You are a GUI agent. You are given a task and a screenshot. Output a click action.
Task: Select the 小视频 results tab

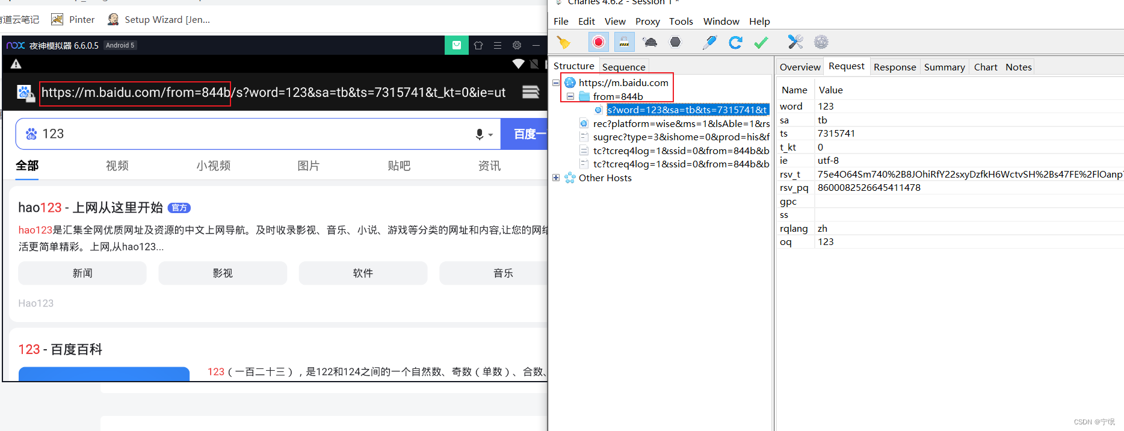pos(213,166)
